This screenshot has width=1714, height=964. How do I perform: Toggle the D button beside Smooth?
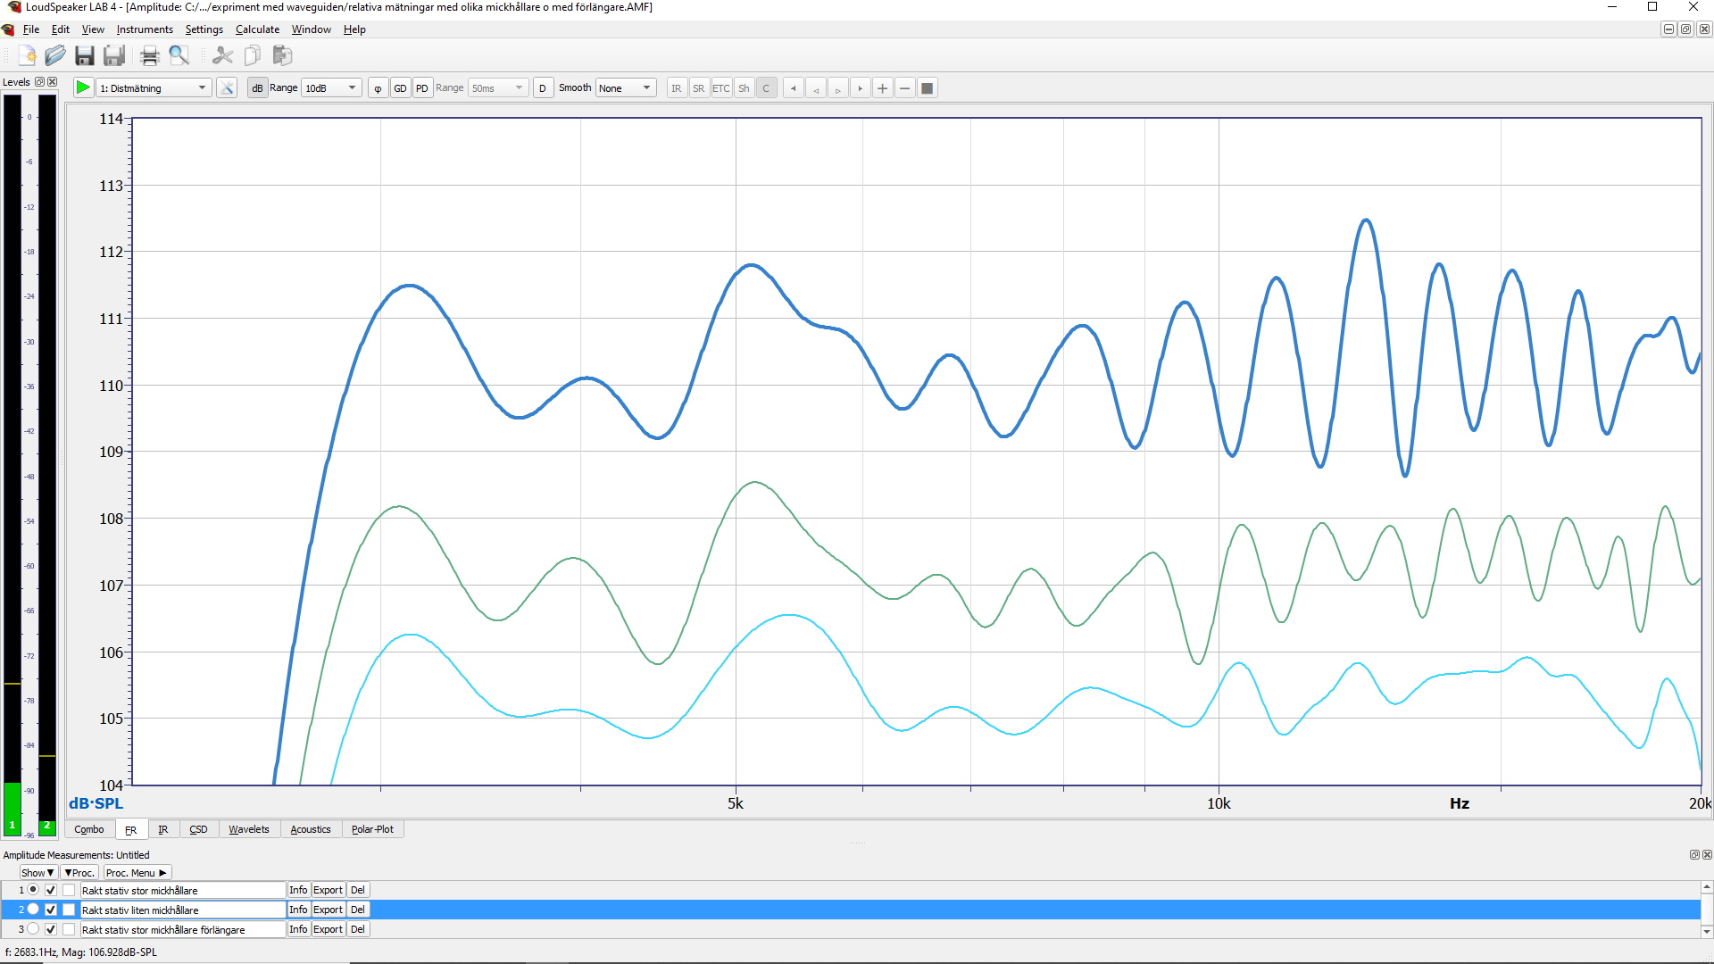coord(543,87)
